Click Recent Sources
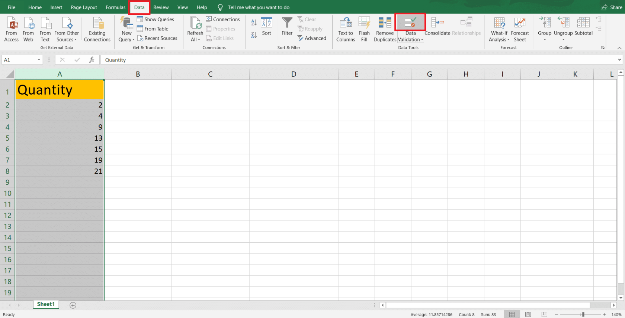This screenshot has width=625, height=318. tap(157, 38)
